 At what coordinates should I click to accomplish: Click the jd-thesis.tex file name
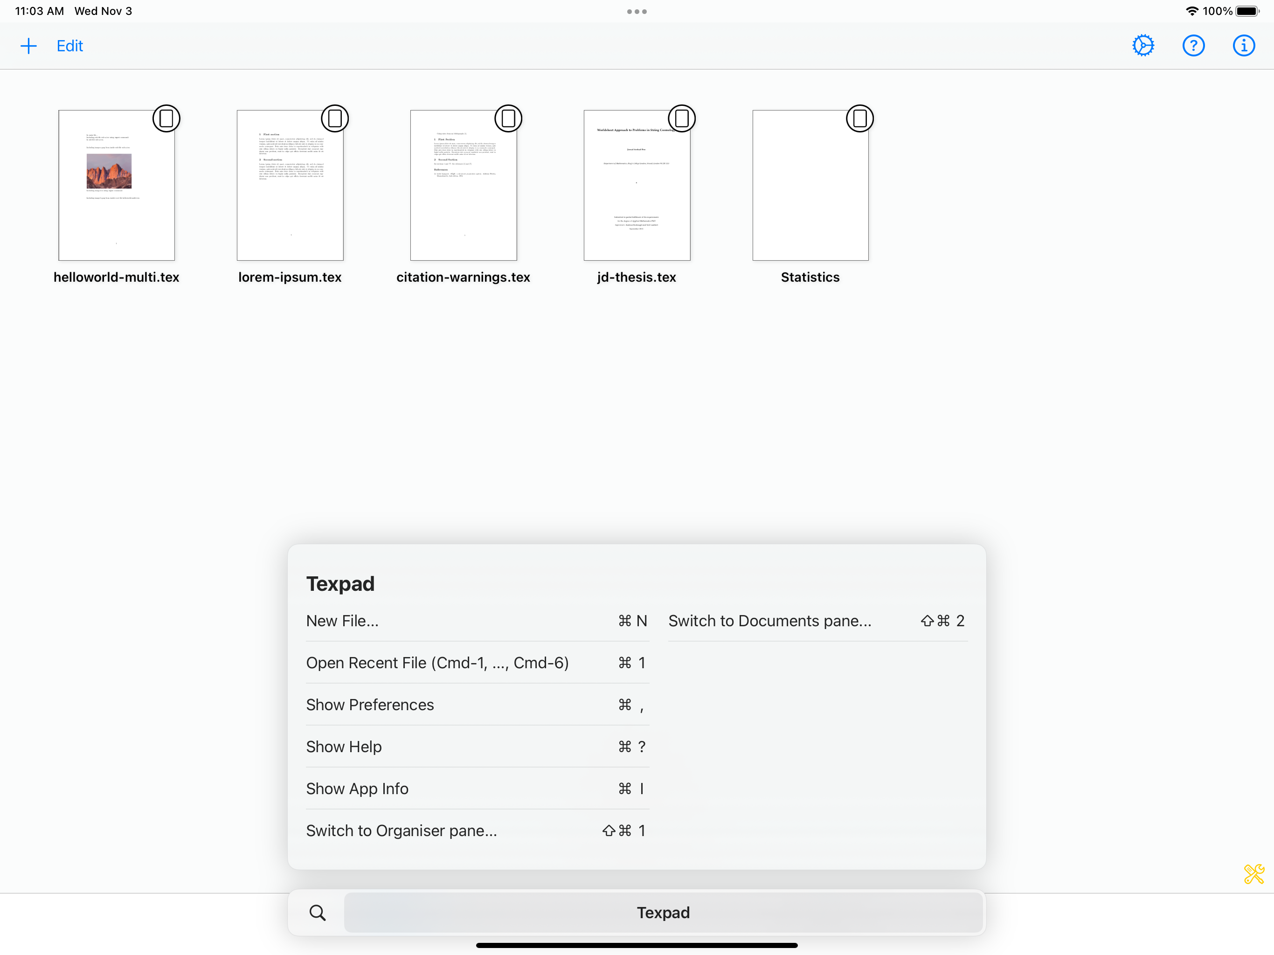(x=637, y=277)
